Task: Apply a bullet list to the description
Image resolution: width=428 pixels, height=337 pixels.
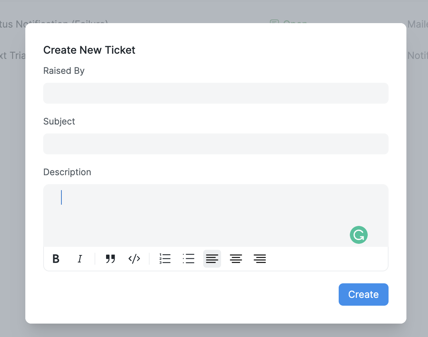Action: (x=189, y=258)
